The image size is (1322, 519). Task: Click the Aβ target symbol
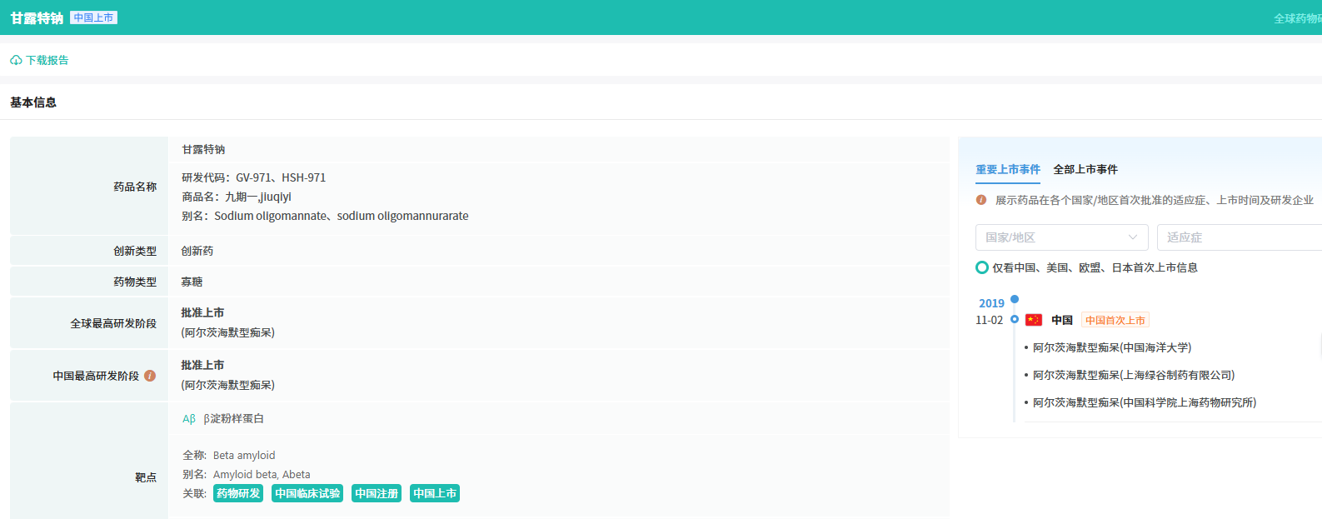(x=189, y=419)
